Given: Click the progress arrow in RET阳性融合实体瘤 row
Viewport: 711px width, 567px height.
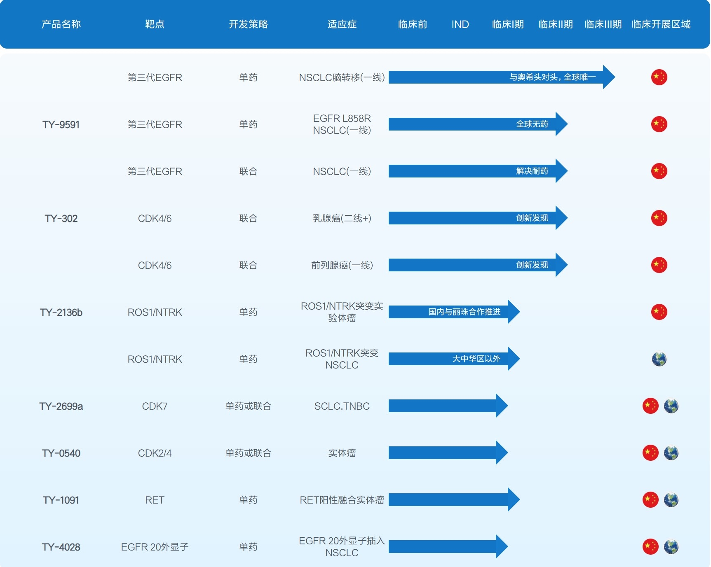Looking at the screenshot, I should point(454,499).
